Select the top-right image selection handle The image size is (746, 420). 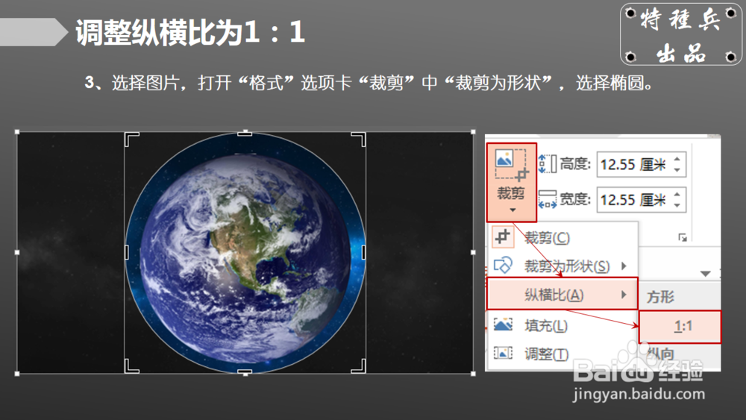[473, 132]
